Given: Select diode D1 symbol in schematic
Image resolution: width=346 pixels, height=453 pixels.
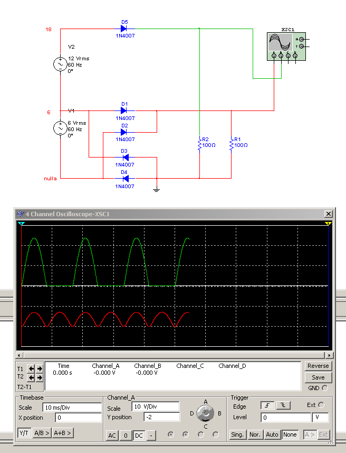Looking at the screenshot, I should click(x=124, y=110).
